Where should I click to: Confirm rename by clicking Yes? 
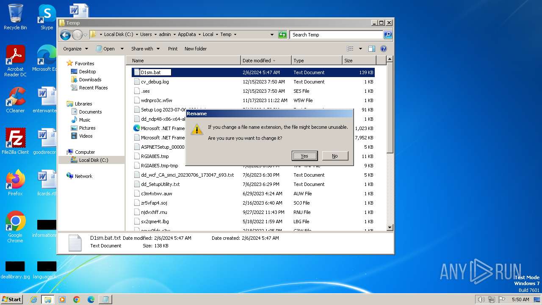[304, 156]
